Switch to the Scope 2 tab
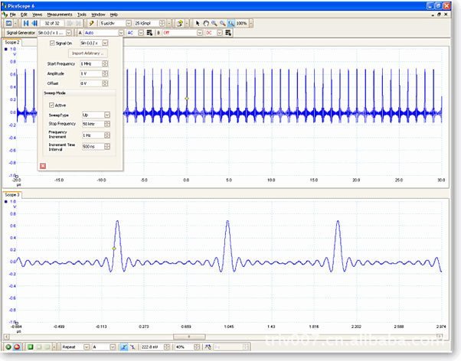The image size is (461, 361). pyautogui.click(x=13, y=42)
